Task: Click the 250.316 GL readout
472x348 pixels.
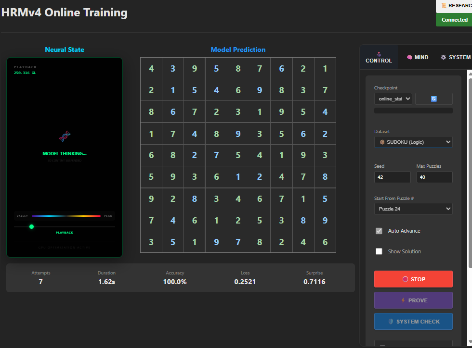Action: click(25, 73)
